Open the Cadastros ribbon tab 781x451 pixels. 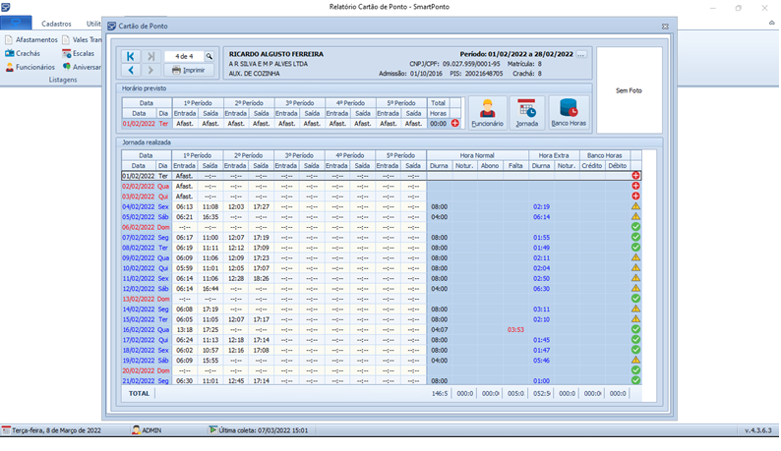[x=56, y=24]
